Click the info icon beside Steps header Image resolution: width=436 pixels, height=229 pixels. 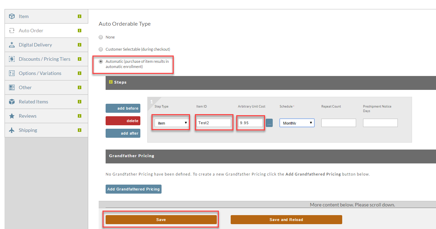pos(111,82)
